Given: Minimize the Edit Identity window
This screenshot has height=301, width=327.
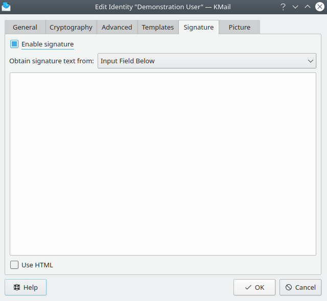Looking at the screenshot, I should [x=295, y=7].
